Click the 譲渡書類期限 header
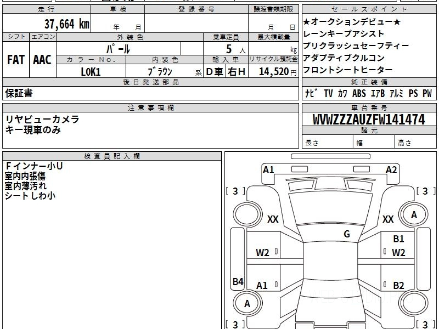This screenshot has height=329, width=439. click(274, 10)
